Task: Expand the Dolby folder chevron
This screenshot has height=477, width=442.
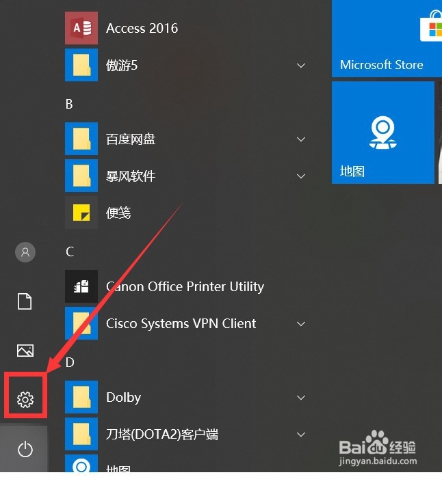Action: [x=301, y=398]
